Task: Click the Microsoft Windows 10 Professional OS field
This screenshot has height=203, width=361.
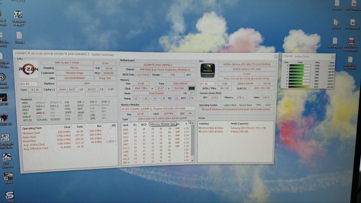Action: click(235, 109)
